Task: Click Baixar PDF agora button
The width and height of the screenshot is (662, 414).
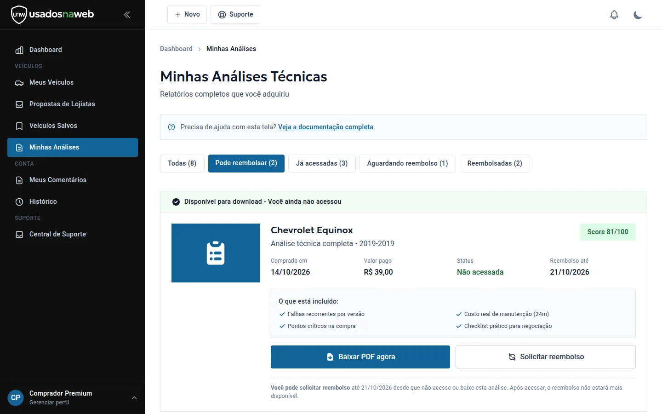Action: click(360, 357)
